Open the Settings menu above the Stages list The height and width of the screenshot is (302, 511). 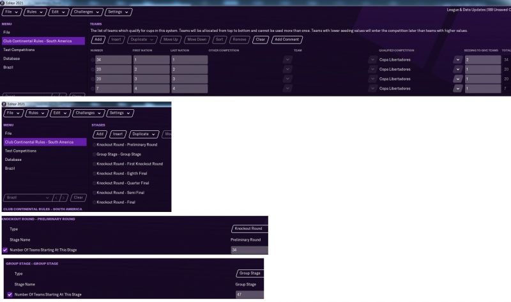pyautogui.click(x=121, y=113)
